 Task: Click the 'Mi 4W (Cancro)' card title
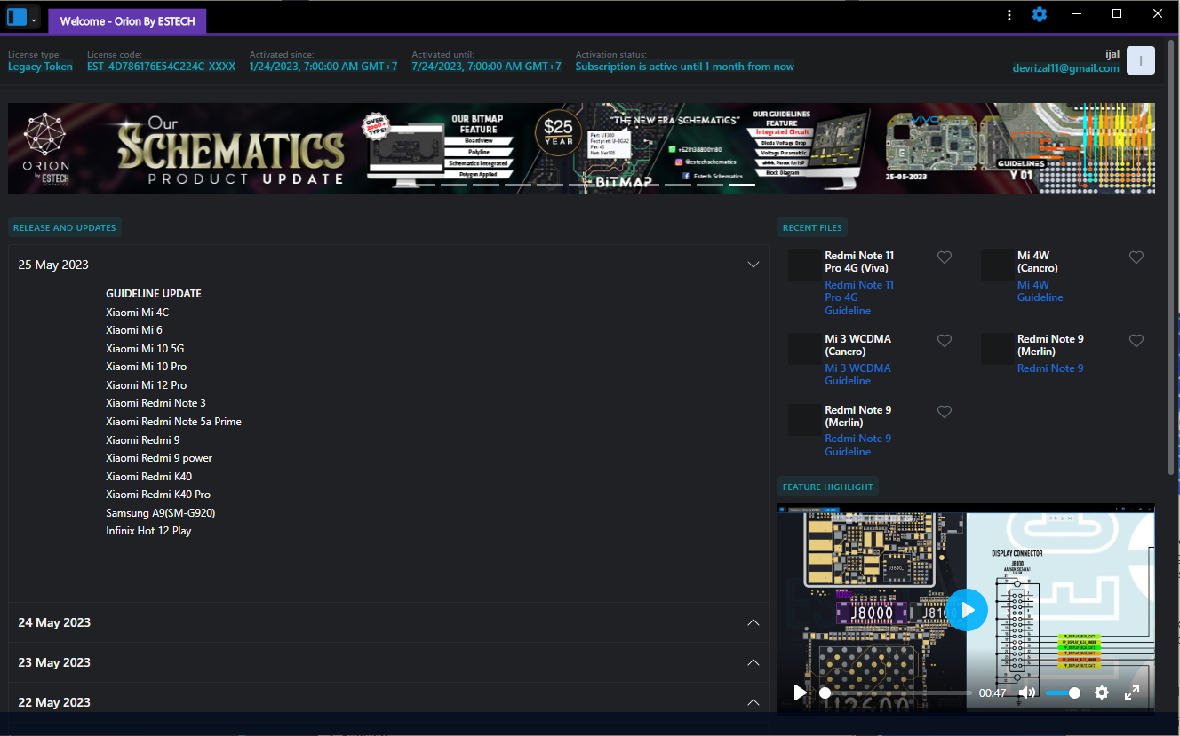(x=1038, y=262)
